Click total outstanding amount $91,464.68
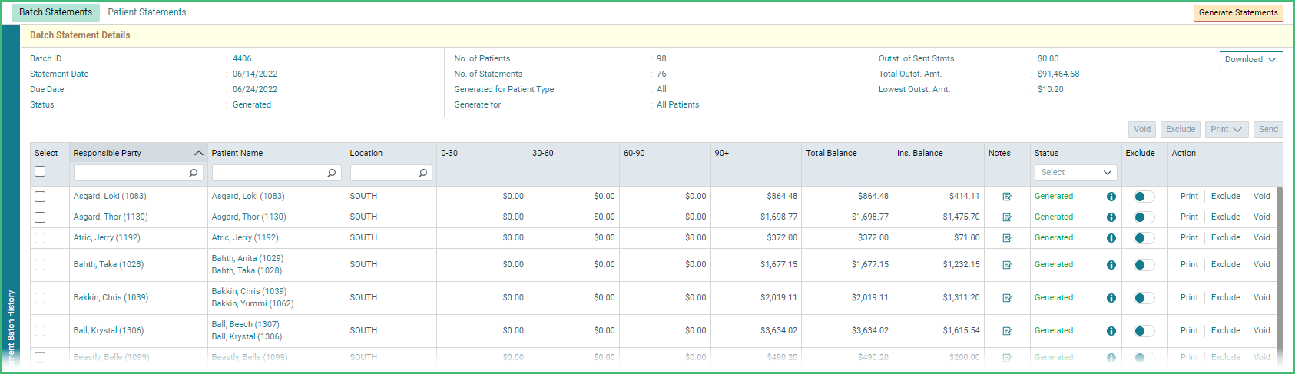Viewport: 1295px width, 374px height. tap(1058, 74)
